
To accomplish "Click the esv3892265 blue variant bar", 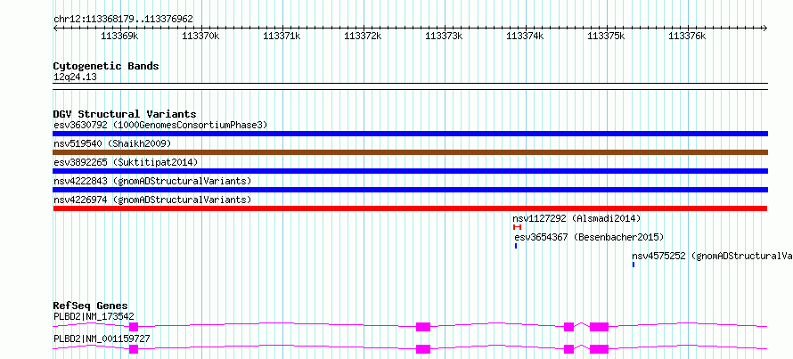I will click(410, 171).
